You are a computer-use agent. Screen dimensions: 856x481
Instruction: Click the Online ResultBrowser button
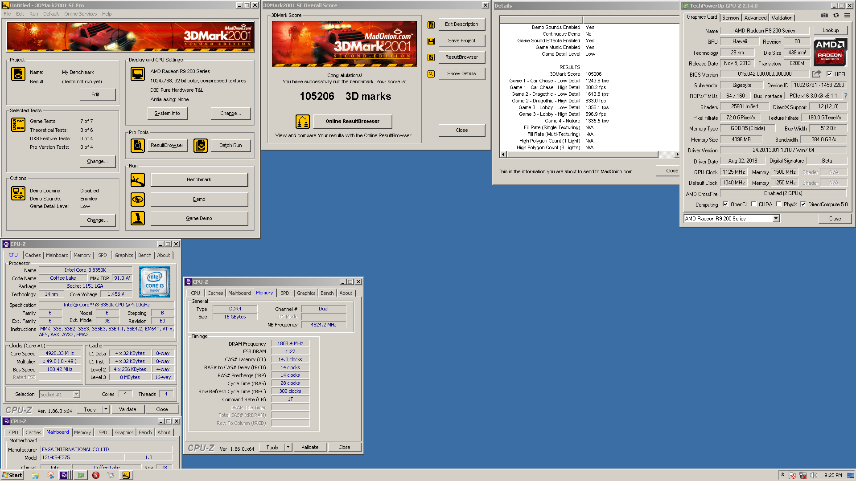pos(352,121)
